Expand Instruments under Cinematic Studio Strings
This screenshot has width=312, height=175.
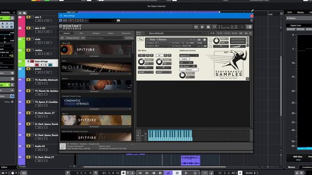(96, 109)
